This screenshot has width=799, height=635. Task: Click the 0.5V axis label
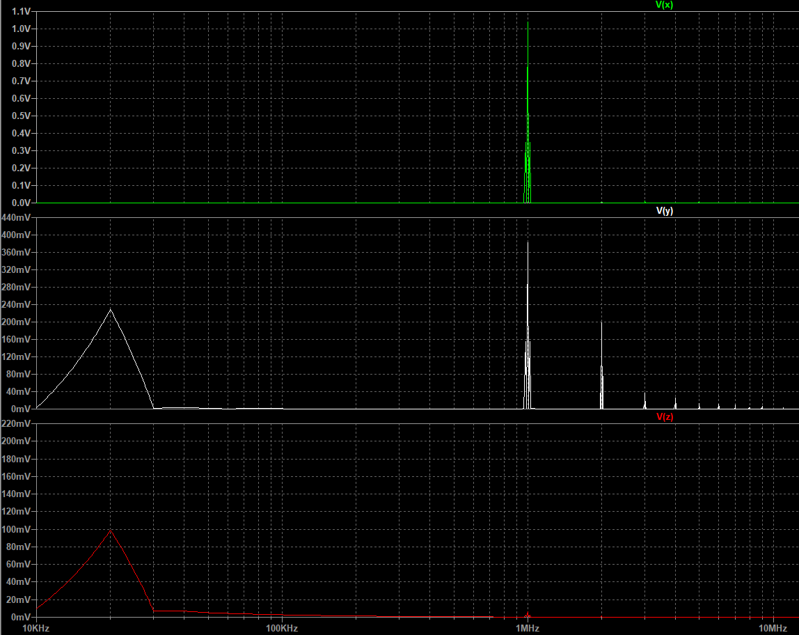click(21, 116)
